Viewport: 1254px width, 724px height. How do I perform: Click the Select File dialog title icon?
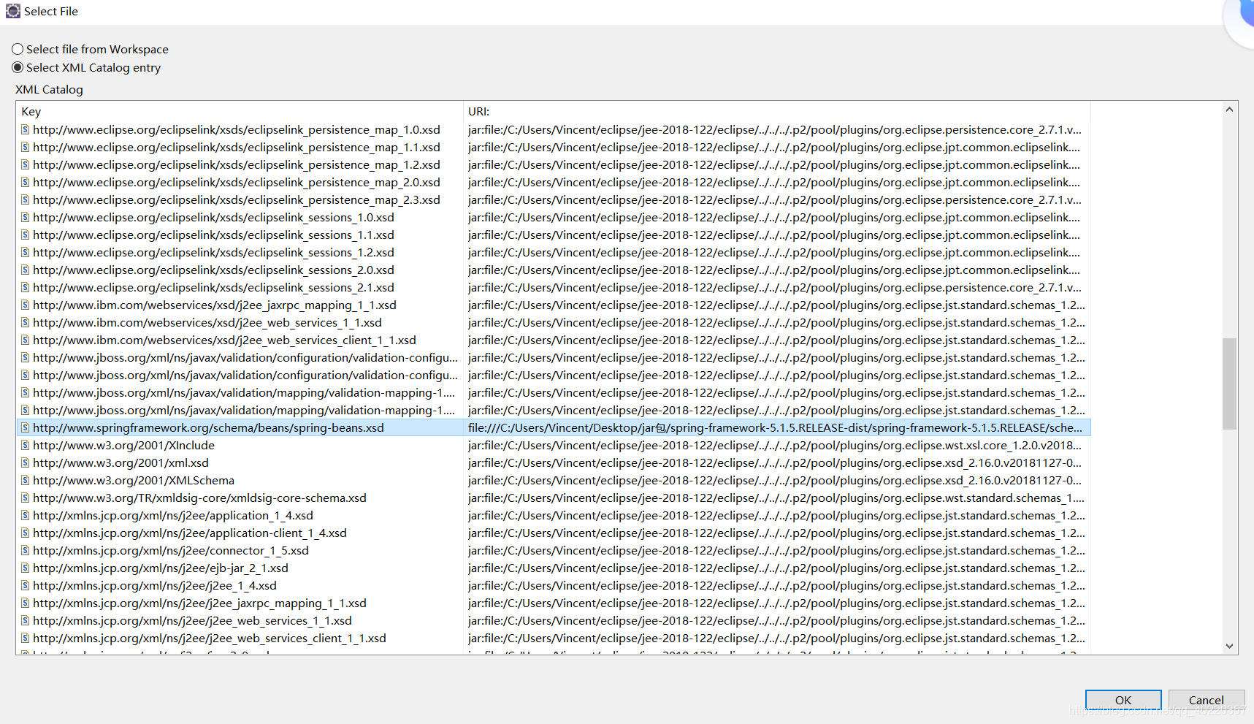(13, 11)
